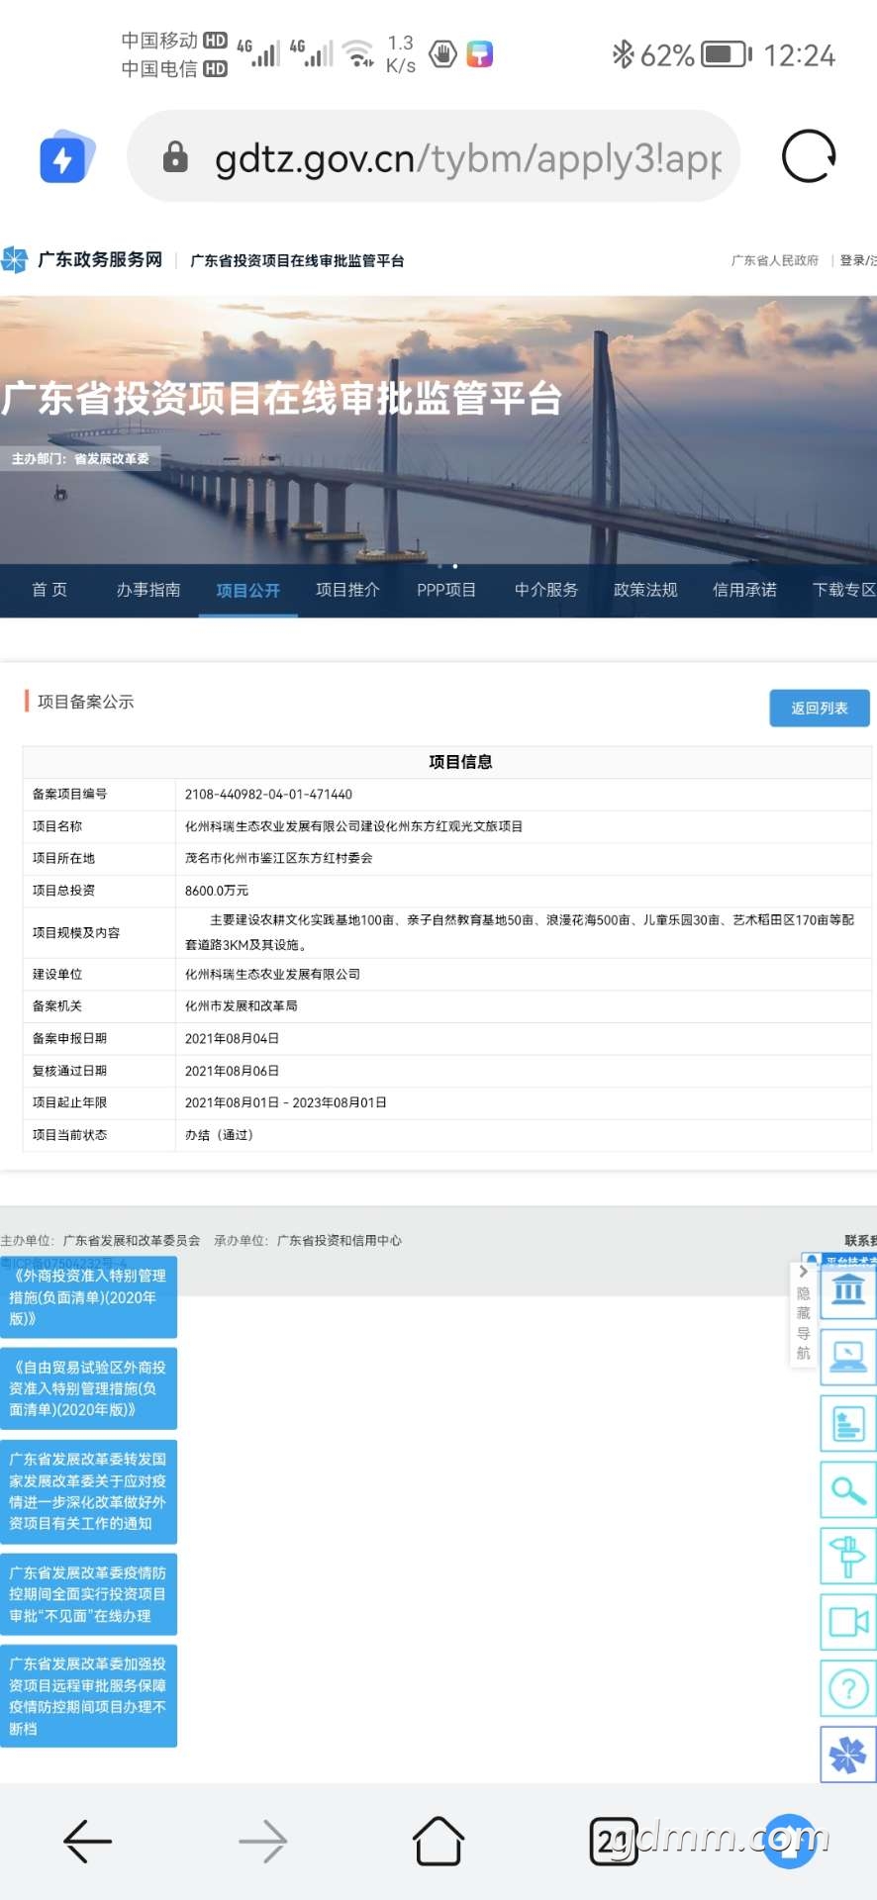The height and width of the screenshot is (1900, 877).
Task: Open the PPP项目 navigation tab
Action: pyautogui.click(x=446, y=590)
